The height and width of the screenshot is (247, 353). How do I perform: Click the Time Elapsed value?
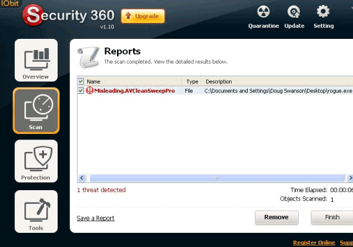click(341, 190)
